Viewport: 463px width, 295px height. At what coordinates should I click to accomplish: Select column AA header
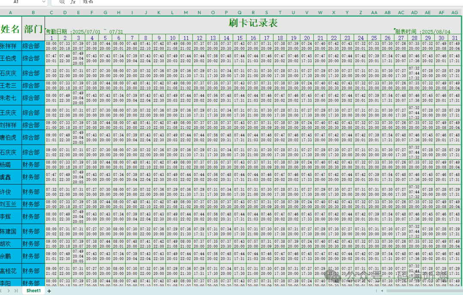[x=374, y=13]
